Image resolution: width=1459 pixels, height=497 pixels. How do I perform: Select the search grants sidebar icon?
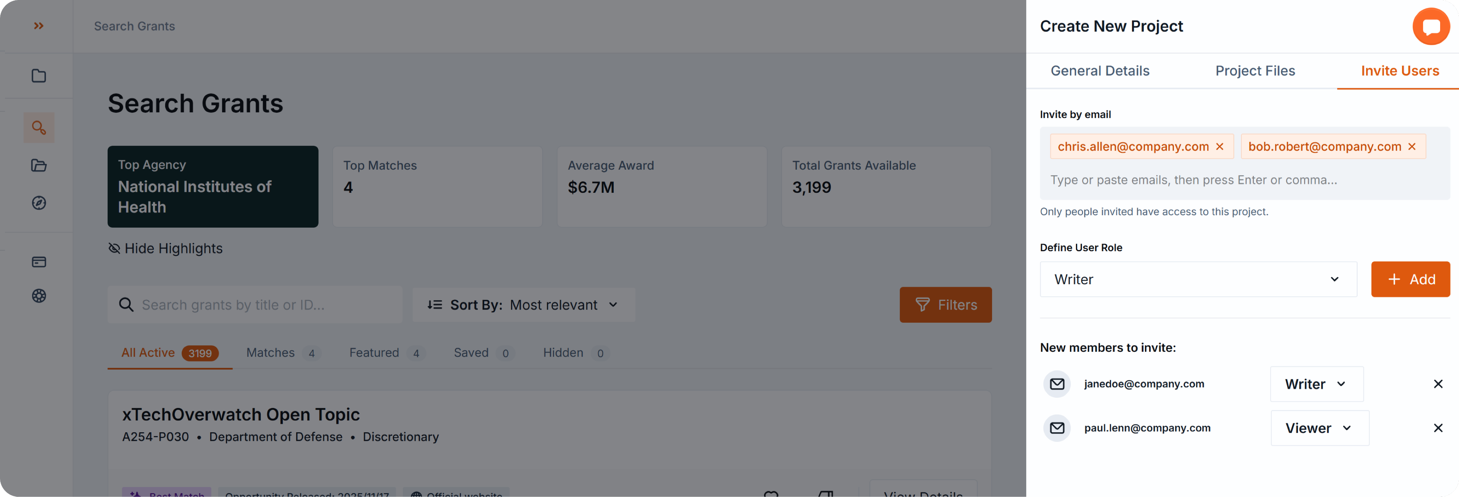click(x=38, y=128)
